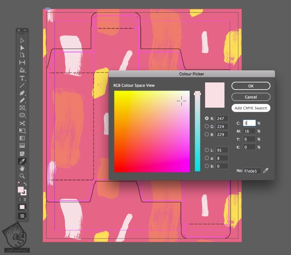The height and width of the screenshot is (255, 291).
Task: Click the Default Fill and Stroke icon
Action: click(x=19, y=183)
